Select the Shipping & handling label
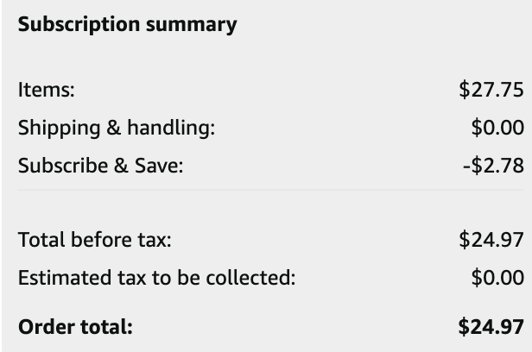Image resolution: width=532 pixels, height=352 pixels. (117, 128)
